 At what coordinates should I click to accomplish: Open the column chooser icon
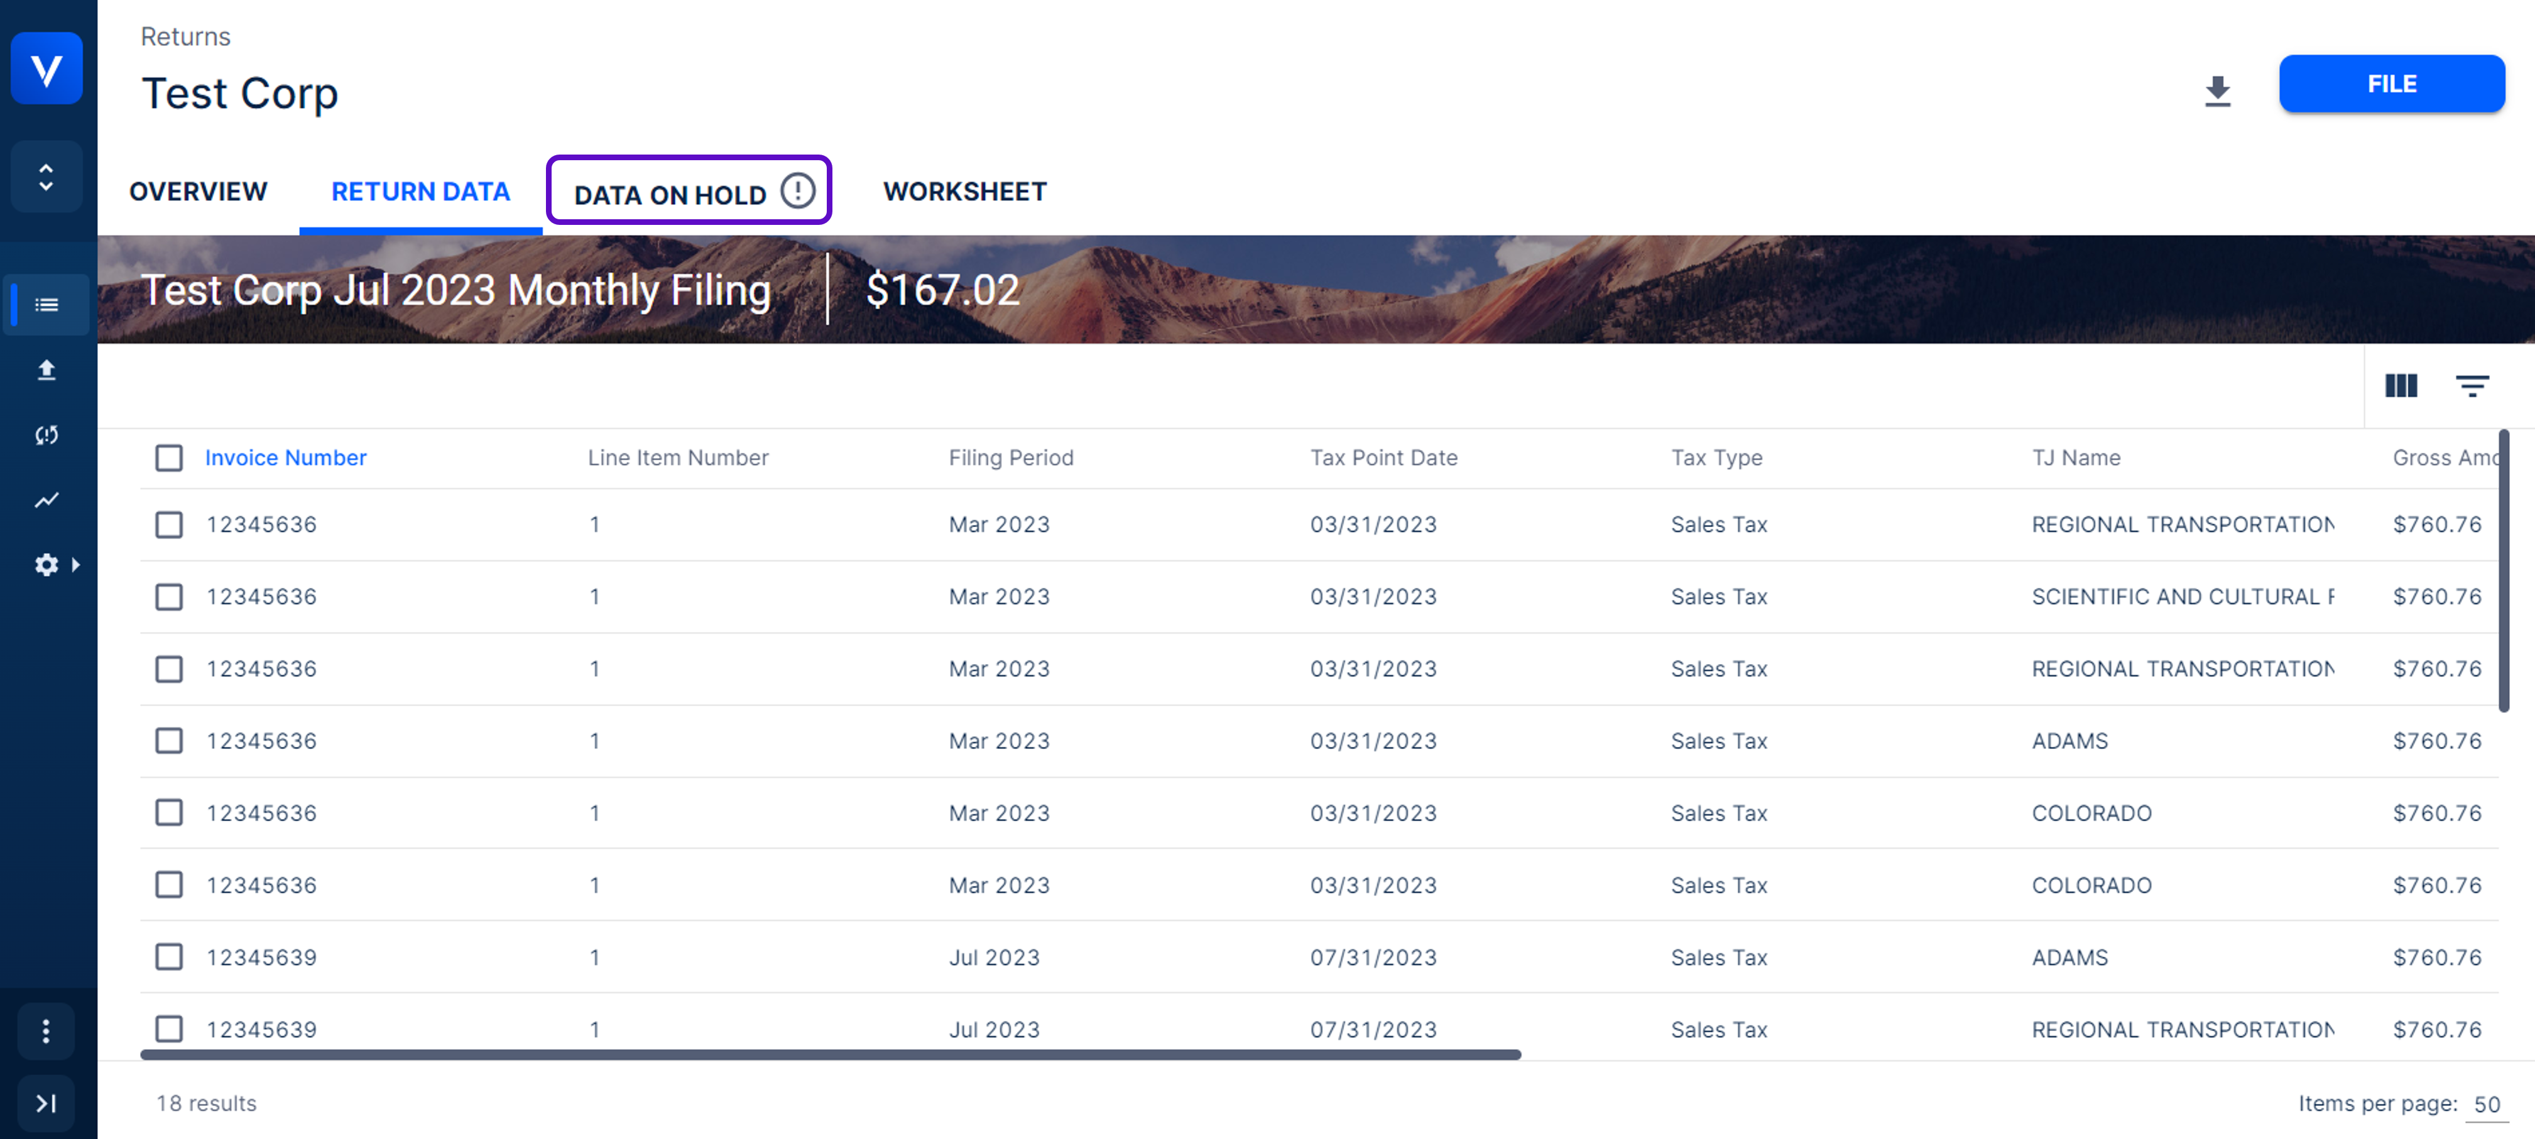pyautogui.click(x=2400, y=386)
